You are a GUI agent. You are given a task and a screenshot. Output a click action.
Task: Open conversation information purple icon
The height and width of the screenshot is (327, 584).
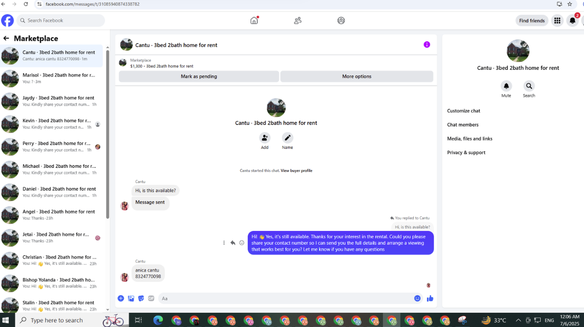click(x=427, y=45)
